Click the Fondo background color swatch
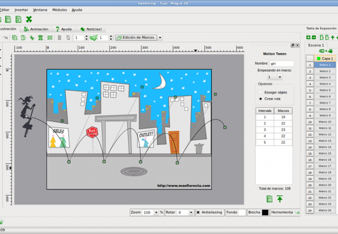The image size is (338, 234). tap(242, 213)
